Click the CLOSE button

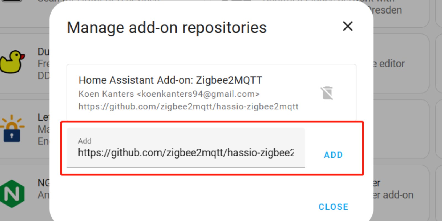coord(333,207)
